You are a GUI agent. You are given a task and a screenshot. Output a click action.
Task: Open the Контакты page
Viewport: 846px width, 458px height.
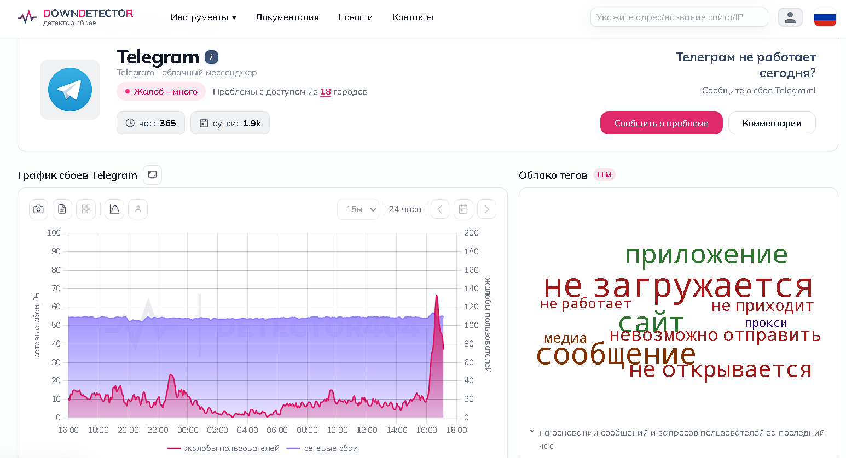coord(413,17)
